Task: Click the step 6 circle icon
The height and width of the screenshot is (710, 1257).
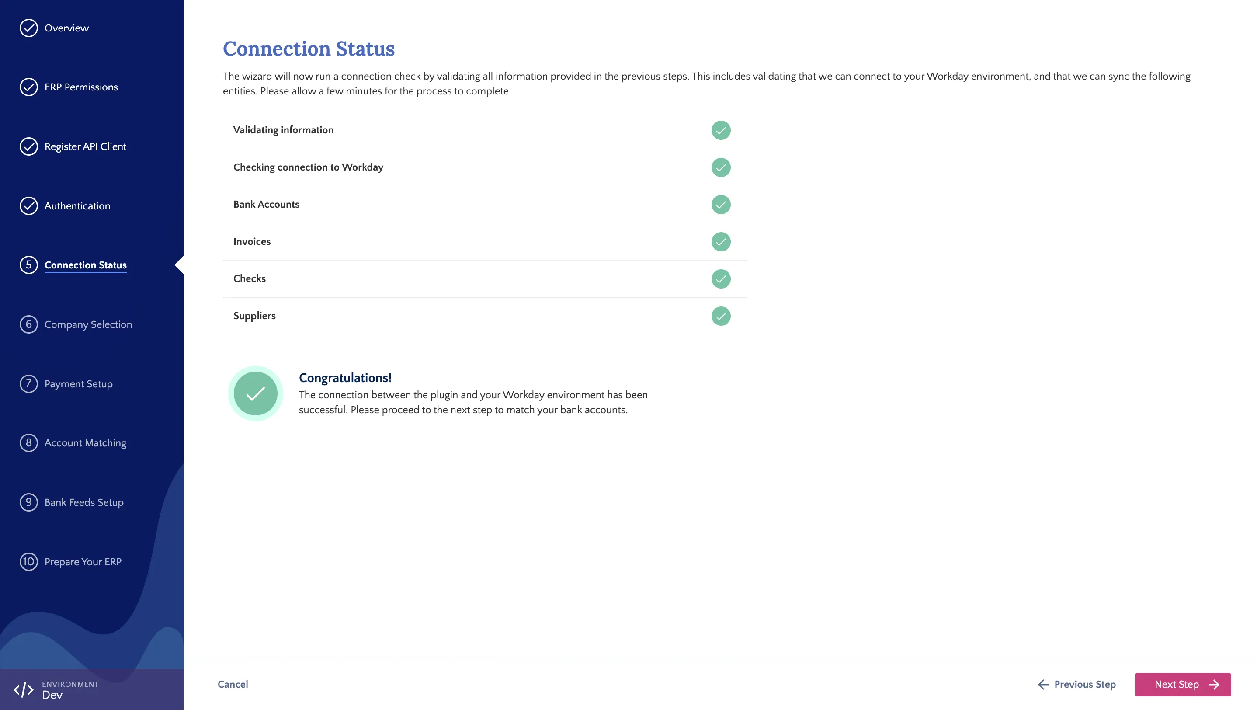Action: (x=29, y=324)
